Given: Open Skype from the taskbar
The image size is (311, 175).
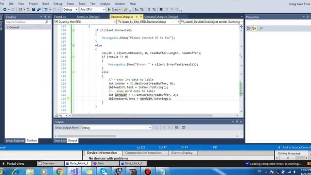Looking at the screenshot, I should click(104, 172).
